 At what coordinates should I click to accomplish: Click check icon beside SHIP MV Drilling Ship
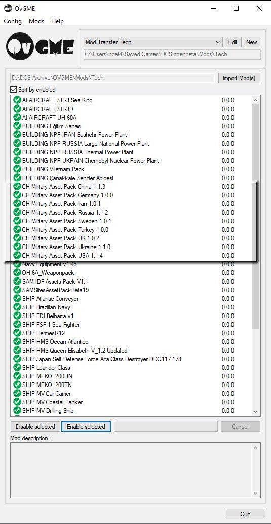pos(17,411)
